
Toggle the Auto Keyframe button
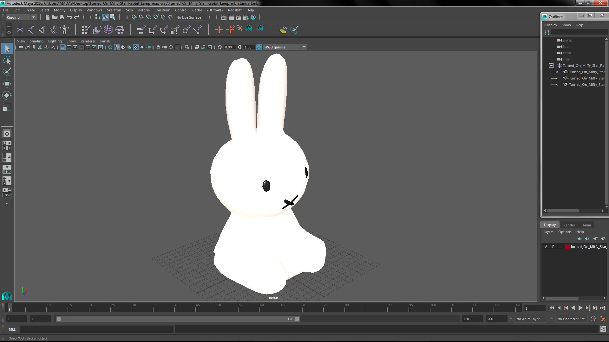(x=593, y=319)
